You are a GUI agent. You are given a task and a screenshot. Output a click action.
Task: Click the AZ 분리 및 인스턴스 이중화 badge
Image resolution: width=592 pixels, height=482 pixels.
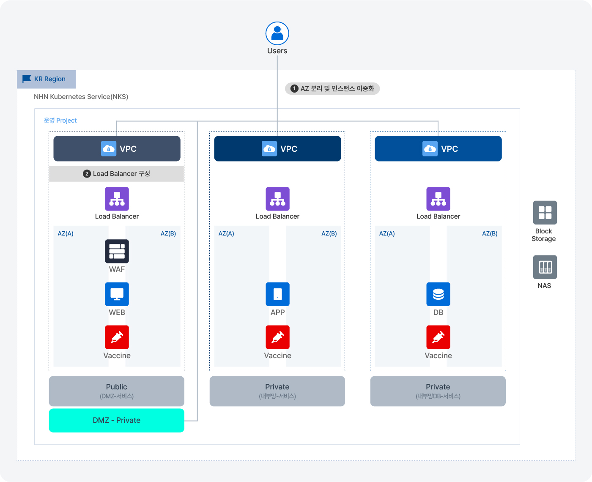(x=332, y=89)
